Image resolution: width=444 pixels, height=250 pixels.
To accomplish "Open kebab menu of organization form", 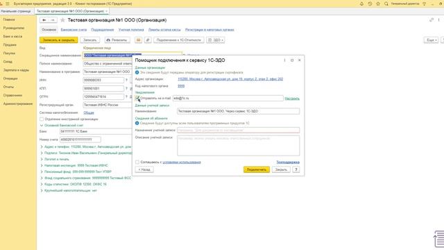I will [x=439, y=20].
